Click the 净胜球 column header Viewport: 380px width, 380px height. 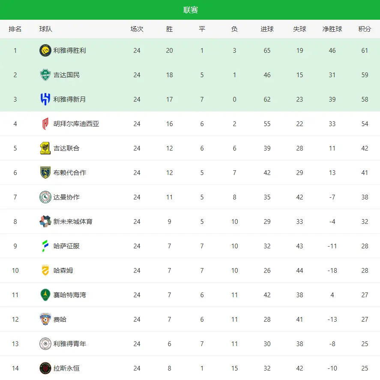pyautogui.click(x=332, y=29)
